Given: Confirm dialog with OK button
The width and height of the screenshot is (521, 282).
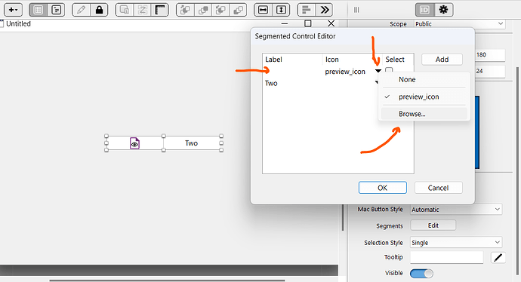Looking at the screenshot, I should pyautogui.click(x=382, y=188).
